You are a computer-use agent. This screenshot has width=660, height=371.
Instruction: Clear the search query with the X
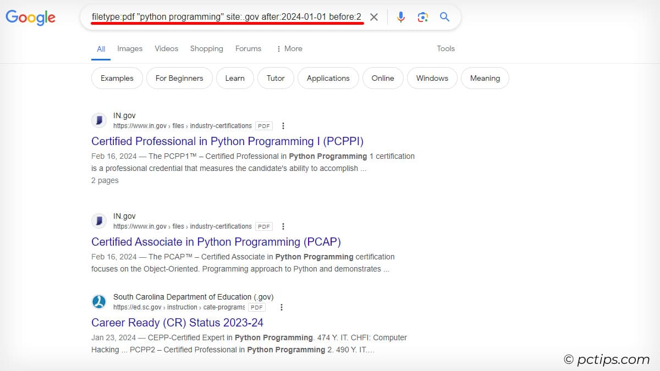pos(373,17)
